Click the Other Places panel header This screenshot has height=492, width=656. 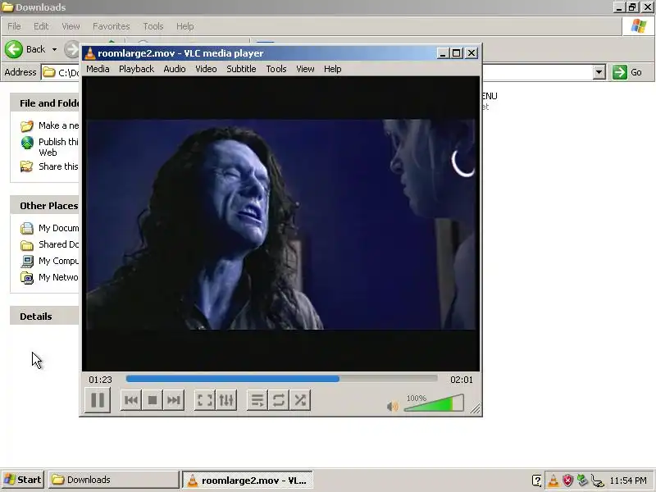[x=45, y=206]
